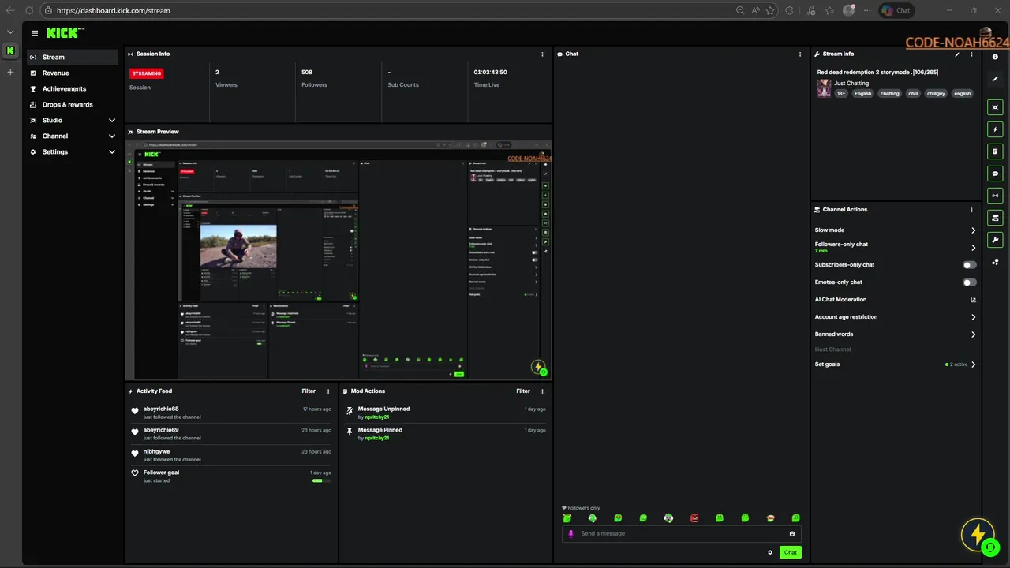Click the Just Chatting category thumbnail

[824, 88]
